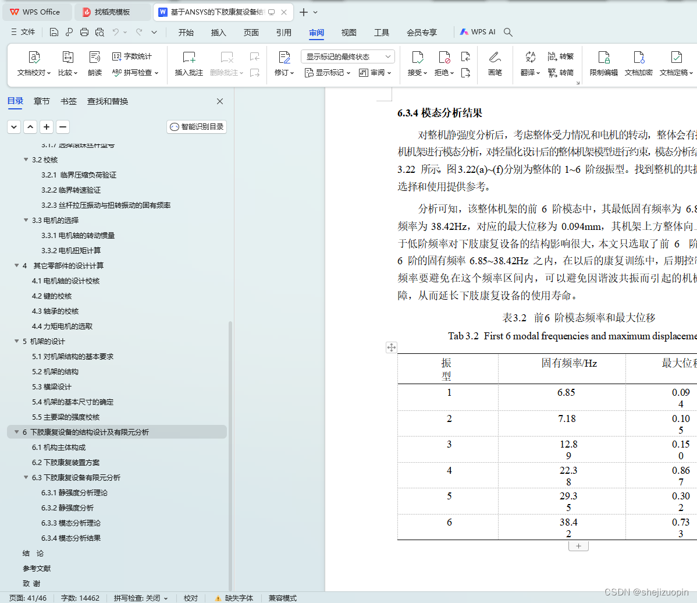
Task: Collapse the 3.2 校核 outline node
Action: click(x=26, y=159)
